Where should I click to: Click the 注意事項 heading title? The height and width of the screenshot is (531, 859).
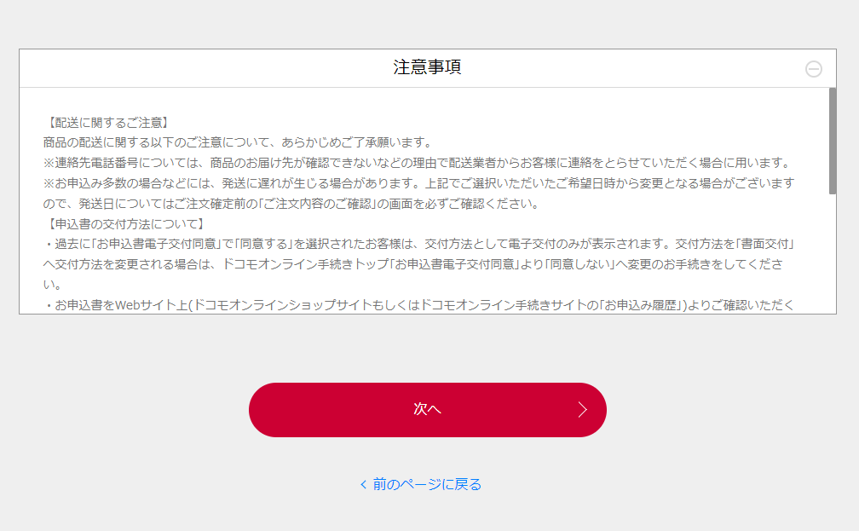tap(427, 66)
